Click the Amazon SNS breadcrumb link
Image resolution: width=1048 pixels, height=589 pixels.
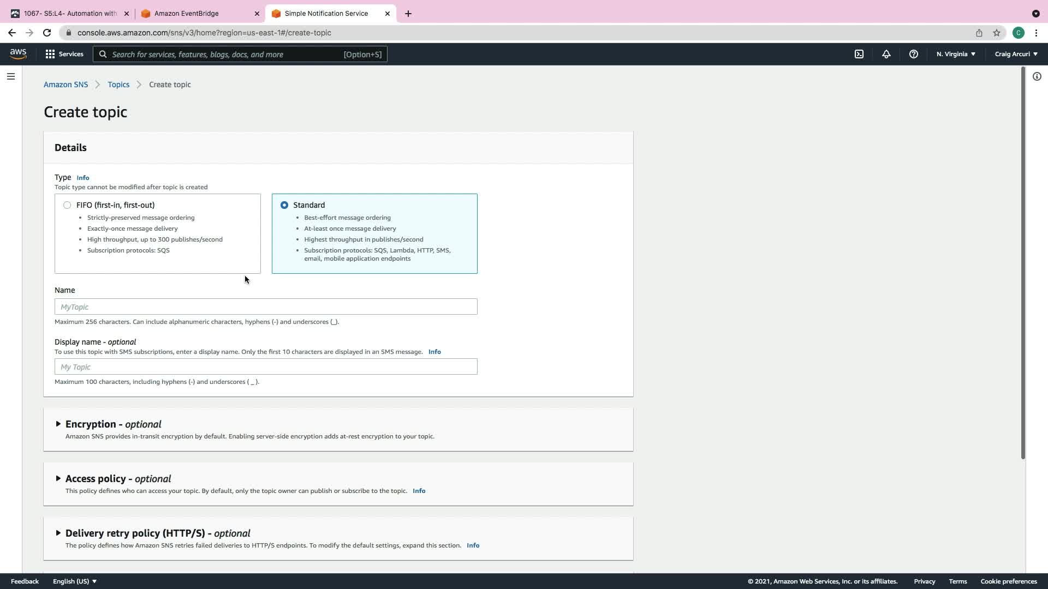coord(65,85)
